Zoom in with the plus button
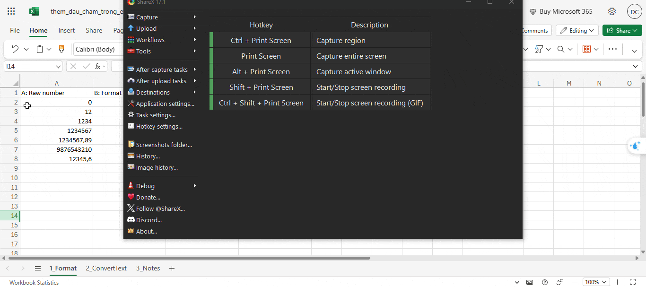The height and width of the screenshot is (287, 646). [617, 282]
